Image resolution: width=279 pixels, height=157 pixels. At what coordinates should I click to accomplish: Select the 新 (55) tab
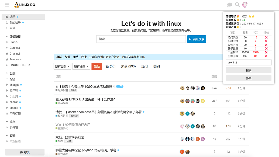[111, 66]
